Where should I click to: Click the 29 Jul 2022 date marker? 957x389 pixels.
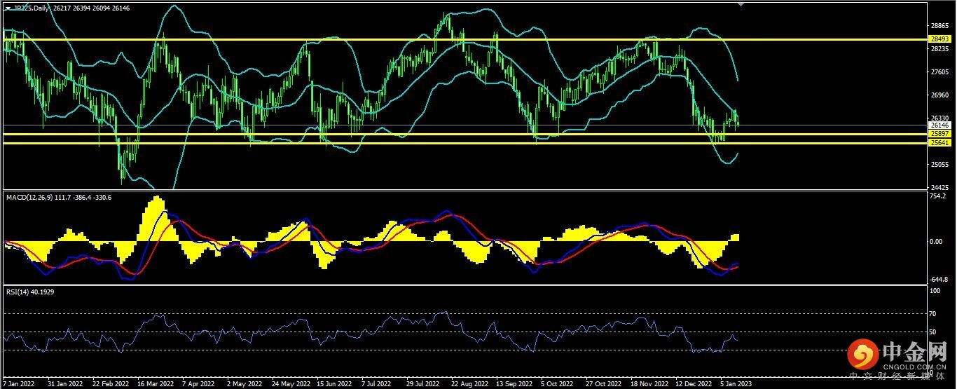422,384
